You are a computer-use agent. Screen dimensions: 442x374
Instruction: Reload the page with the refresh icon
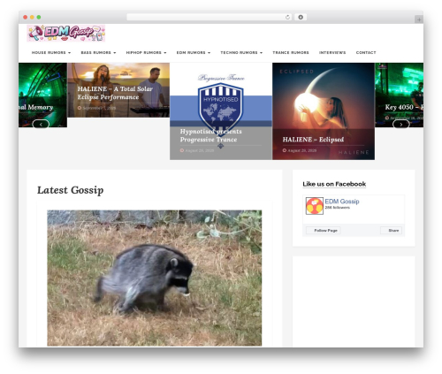tap(287, 17)
